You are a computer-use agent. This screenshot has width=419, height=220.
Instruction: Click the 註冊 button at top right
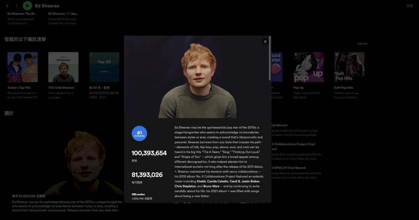[x=410, y=6]
